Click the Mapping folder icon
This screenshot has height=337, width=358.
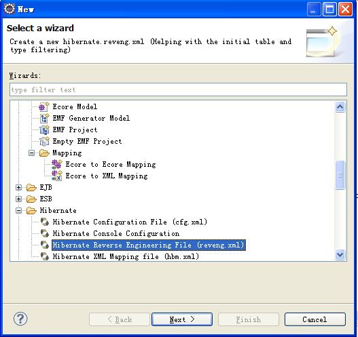[44, 153]
